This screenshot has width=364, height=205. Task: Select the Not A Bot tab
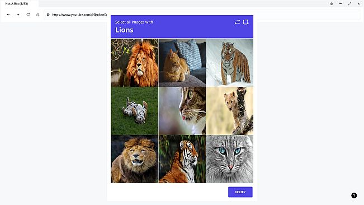(x=20, y=4)
